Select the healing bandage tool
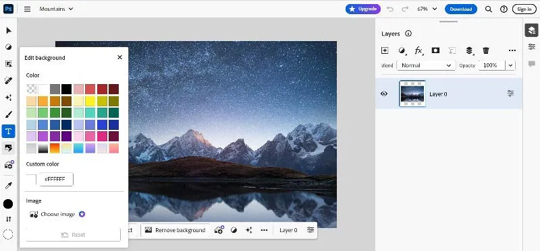This screenshot has height=251, width=540. [x=9, y=81]
